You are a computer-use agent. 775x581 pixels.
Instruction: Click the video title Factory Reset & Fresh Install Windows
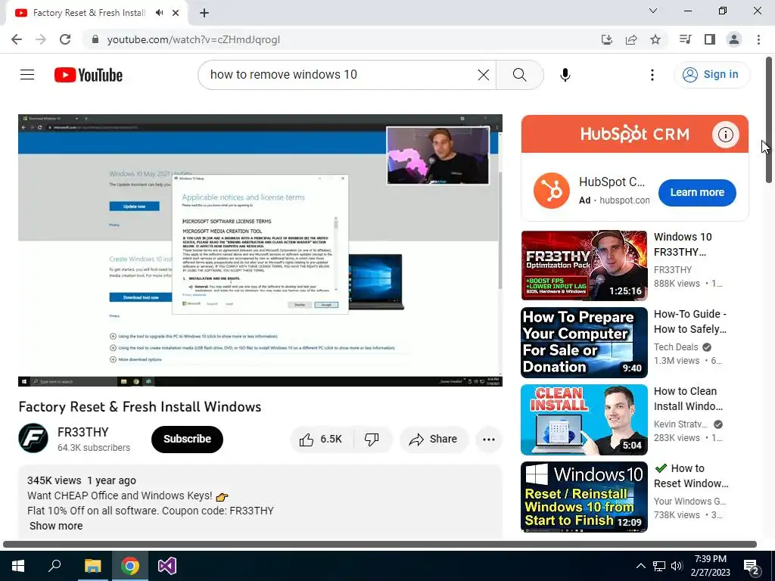click(x=140, y=406)
